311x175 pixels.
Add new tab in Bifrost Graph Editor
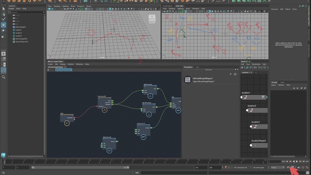(70, 67)
